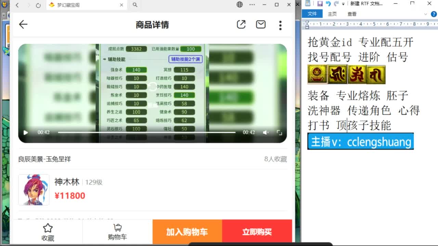
Task: Close the 梦幻藏宝阁 tab
Action: pos(121,5)
